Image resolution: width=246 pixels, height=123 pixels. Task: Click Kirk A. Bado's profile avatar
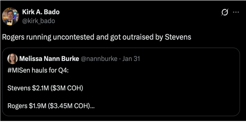pyautogui.click(x=10, y=17)
